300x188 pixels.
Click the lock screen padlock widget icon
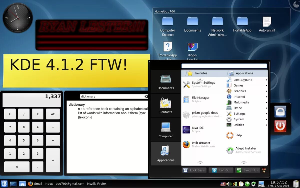point(280,112)
